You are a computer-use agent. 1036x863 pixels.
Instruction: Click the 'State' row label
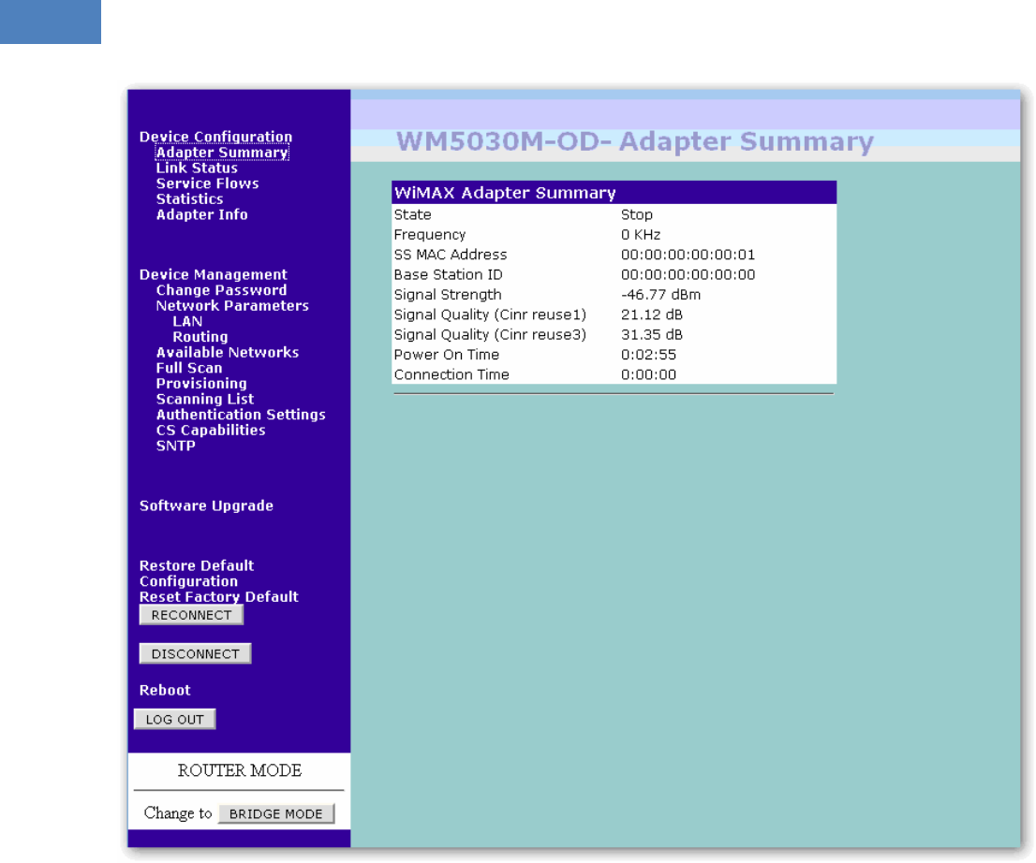(x=412, y=214)
